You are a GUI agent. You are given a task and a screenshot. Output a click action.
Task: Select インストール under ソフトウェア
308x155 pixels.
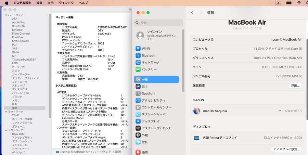(x=20, y=145)
